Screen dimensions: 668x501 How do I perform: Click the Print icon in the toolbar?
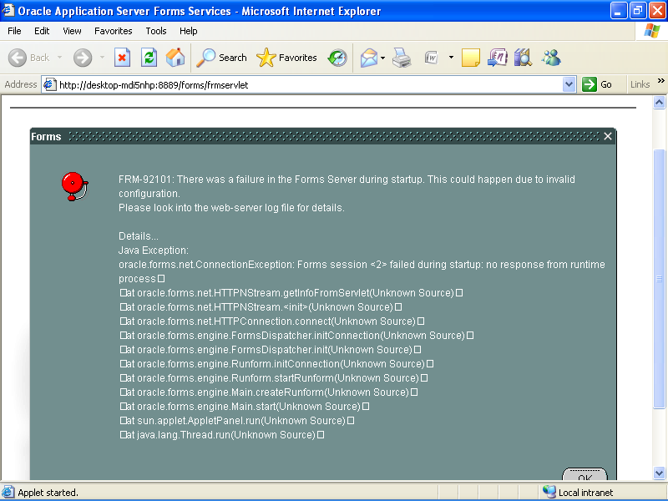[x=402, y=58]
